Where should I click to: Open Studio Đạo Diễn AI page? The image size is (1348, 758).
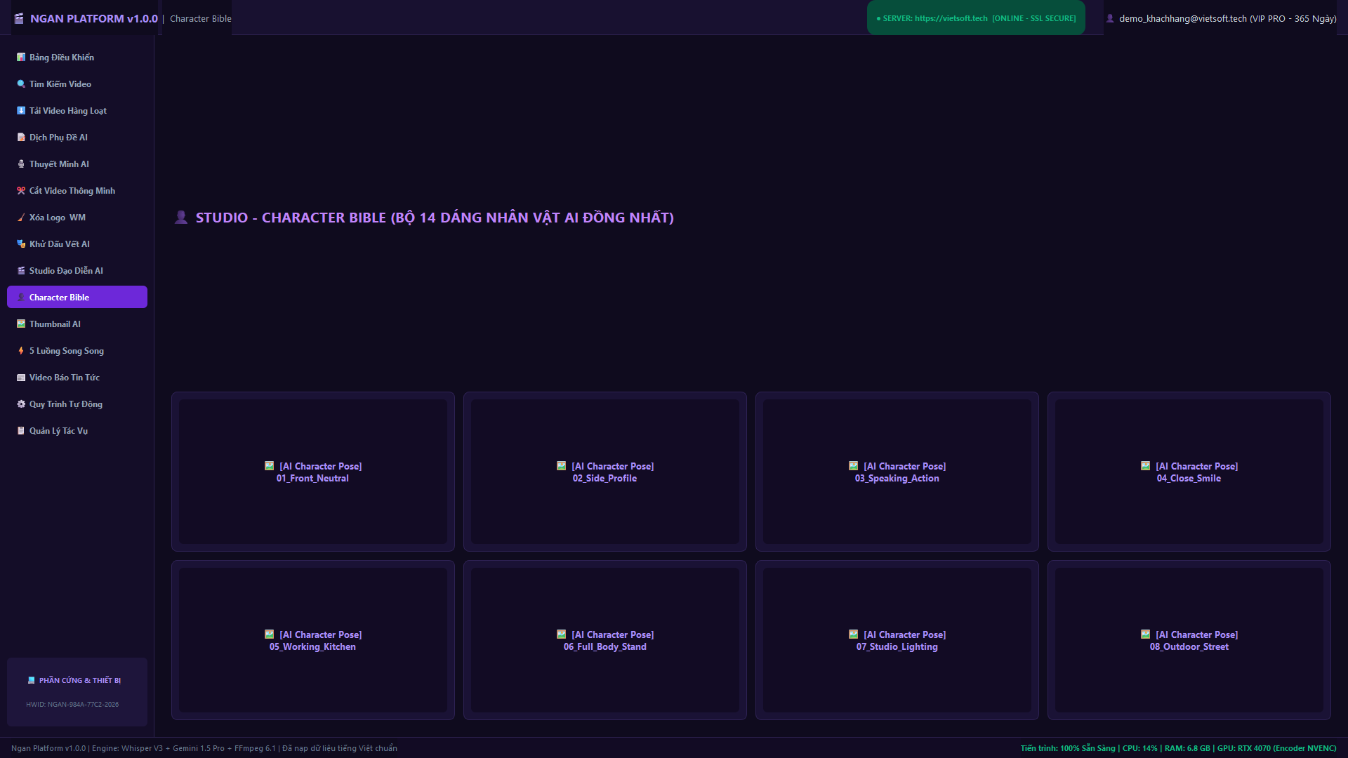77,271
